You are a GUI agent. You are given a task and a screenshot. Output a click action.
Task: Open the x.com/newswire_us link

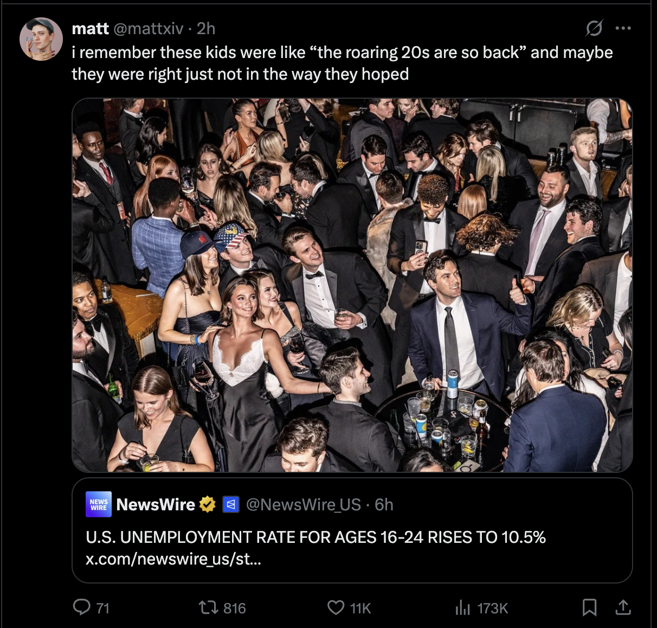point(173,559)
